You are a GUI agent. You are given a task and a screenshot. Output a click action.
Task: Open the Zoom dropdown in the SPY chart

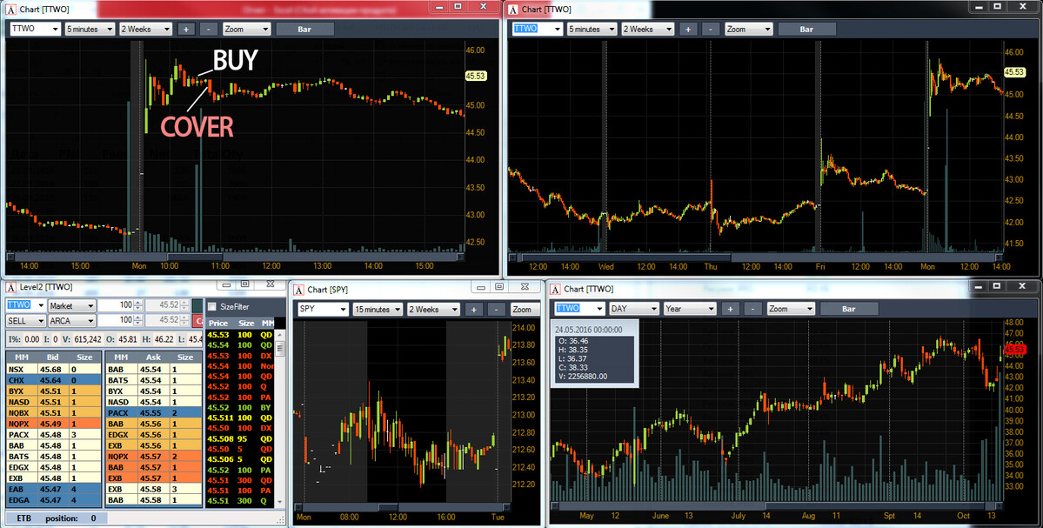click(x=525, y=309)
